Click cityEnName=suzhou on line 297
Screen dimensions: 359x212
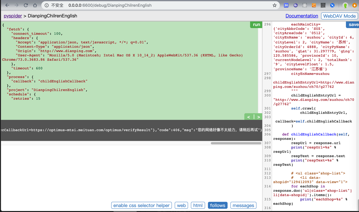pos(310,74)
